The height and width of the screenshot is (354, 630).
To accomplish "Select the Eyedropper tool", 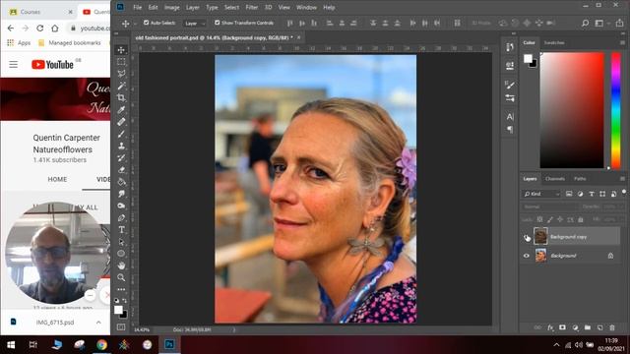I will 121,109.
